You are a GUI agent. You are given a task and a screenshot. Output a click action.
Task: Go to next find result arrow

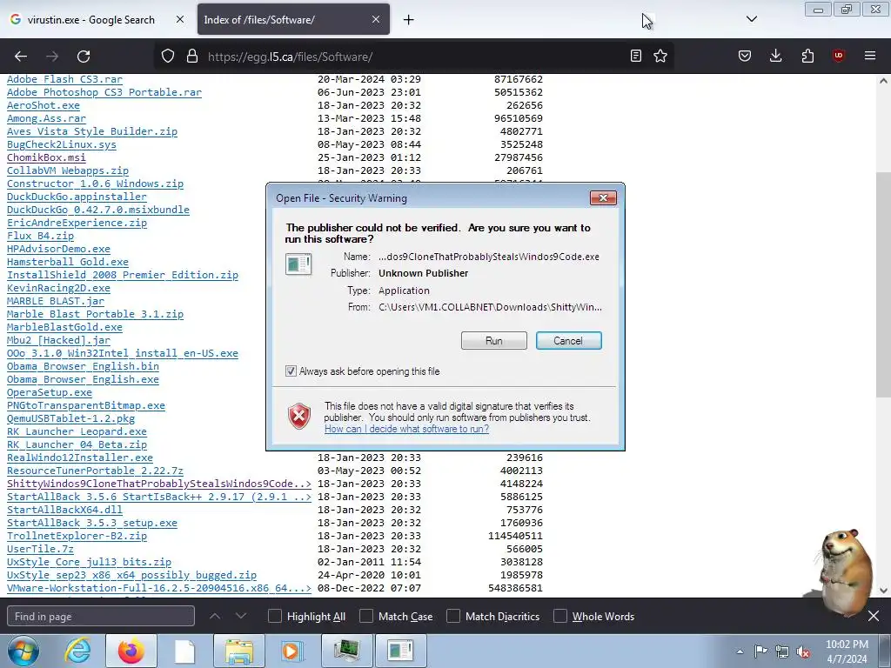tap(241, 617)
